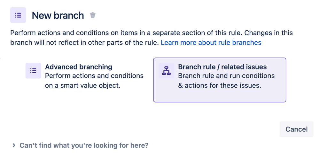
Task: Select the highlighted Branch rule card background
Action: click(220, 80)
